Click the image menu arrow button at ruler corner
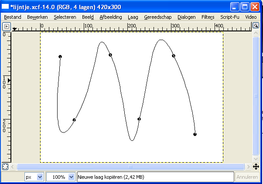This screenshot has height=184, width=263. [7, 27]
